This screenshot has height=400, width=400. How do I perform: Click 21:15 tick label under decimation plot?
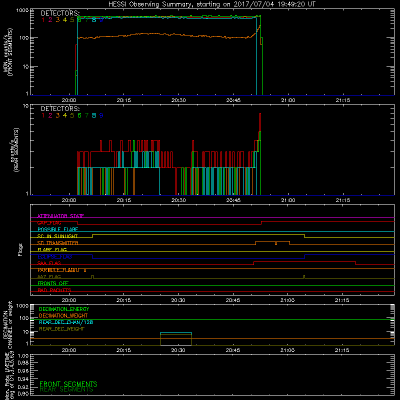[x=342, y=350]
